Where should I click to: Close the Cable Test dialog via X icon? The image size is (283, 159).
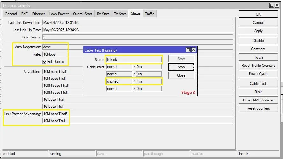point(193,50)
